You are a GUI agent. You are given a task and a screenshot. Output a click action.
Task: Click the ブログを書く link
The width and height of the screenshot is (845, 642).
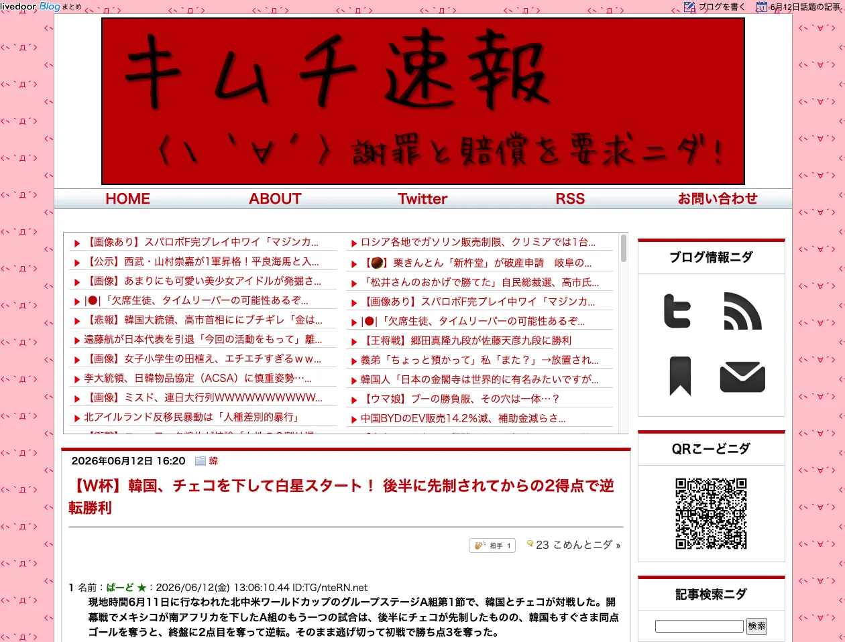tap(722, 7)
